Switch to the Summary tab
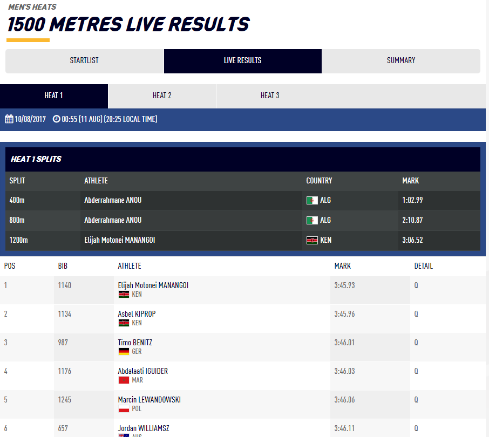The image size is (489, 437). (401, 61)
